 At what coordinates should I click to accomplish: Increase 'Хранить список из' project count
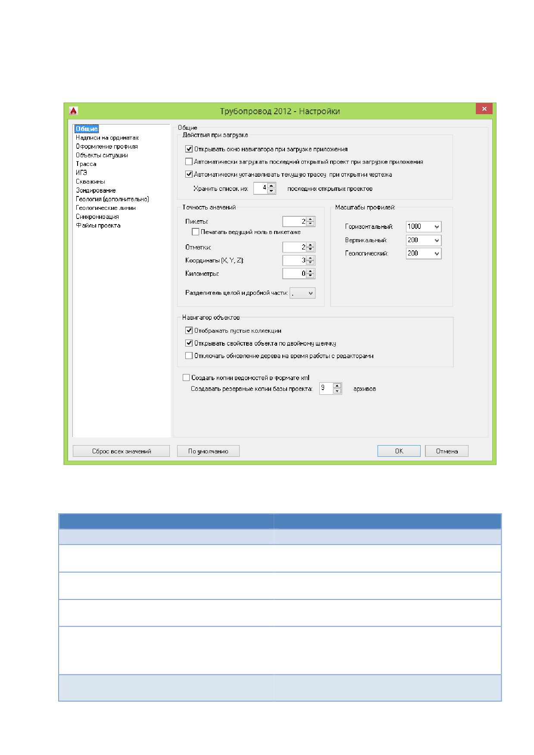[271, 186]
